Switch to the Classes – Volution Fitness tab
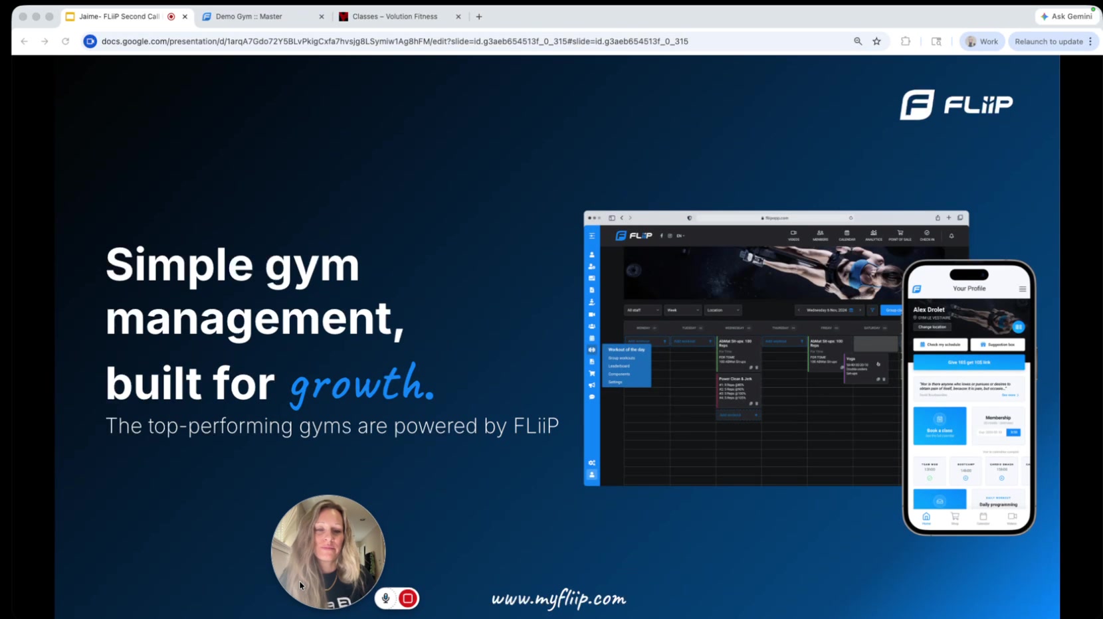This screenshot has height=619, width=1103. (400, 17)
